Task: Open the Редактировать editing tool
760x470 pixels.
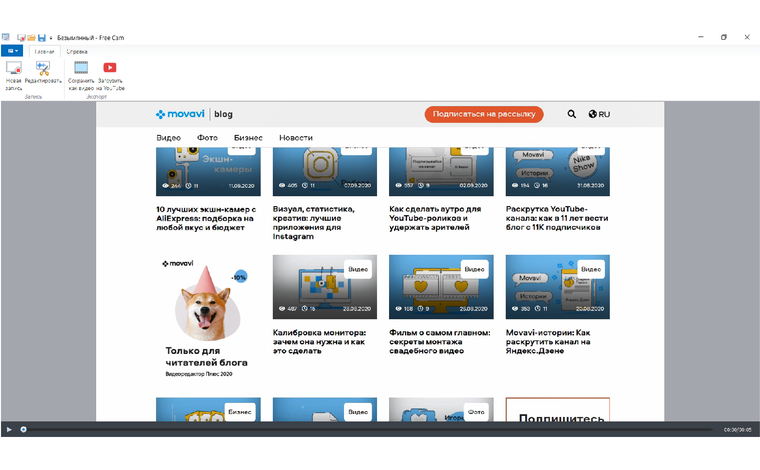Action: coord(43,68)
